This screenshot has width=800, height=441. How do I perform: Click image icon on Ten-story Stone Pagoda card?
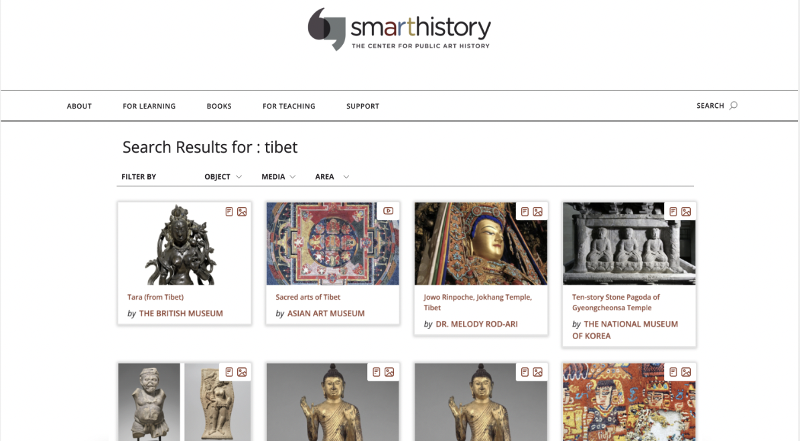click(x=686, y=211)
